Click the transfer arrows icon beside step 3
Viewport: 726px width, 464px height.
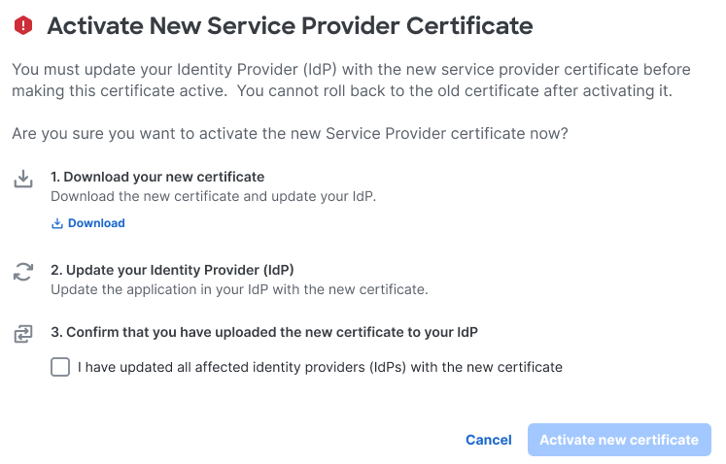click(23, 334)
